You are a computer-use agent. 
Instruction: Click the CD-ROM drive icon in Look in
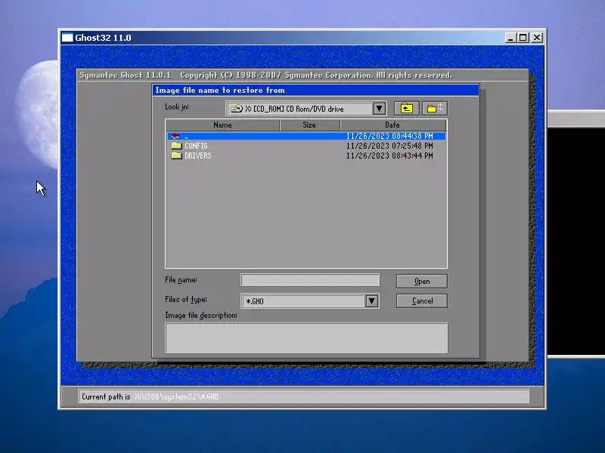236,109
